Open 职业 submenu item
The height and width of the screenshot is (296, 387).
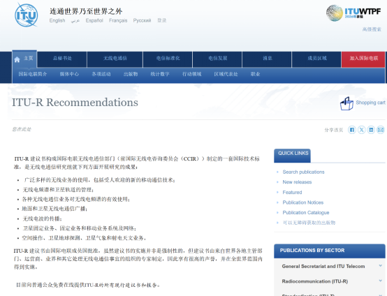(x=255, y=74)
